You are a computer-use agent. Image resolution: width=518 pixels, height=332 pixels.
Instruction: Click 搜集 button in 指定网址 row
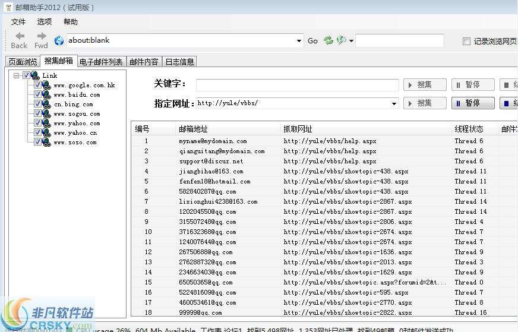pyautogui.click(x=425, y=103)
